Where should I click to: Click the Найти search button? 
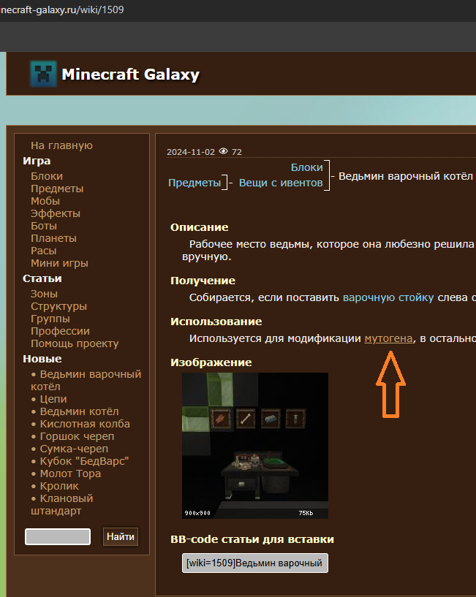coord(121,537)
